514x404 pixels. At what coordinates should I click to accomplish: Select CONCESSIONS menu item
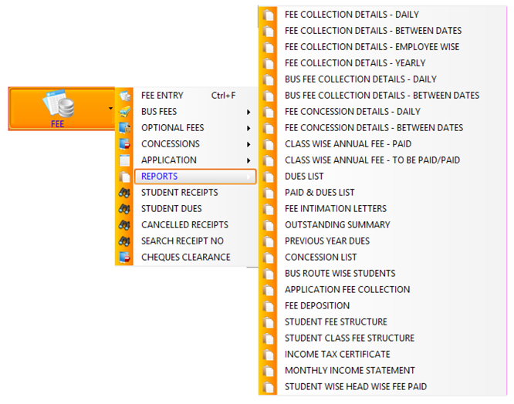pyautogui.click(x=195, y=144)
